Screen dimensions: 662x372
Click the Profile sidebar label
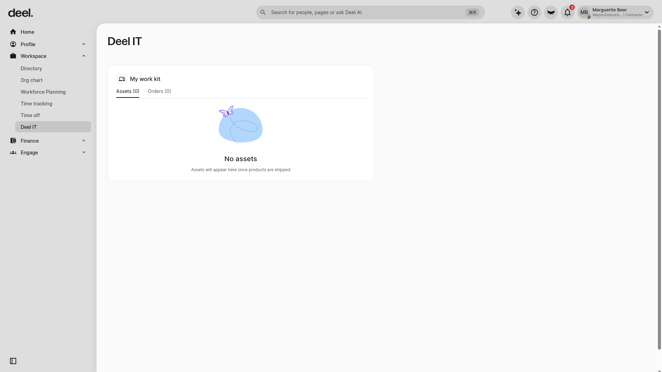click(x=28, y=44)
